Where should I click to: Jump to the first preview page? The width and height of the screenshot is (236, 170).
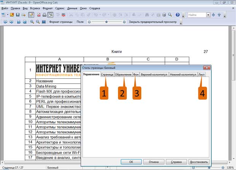[19, 22]
